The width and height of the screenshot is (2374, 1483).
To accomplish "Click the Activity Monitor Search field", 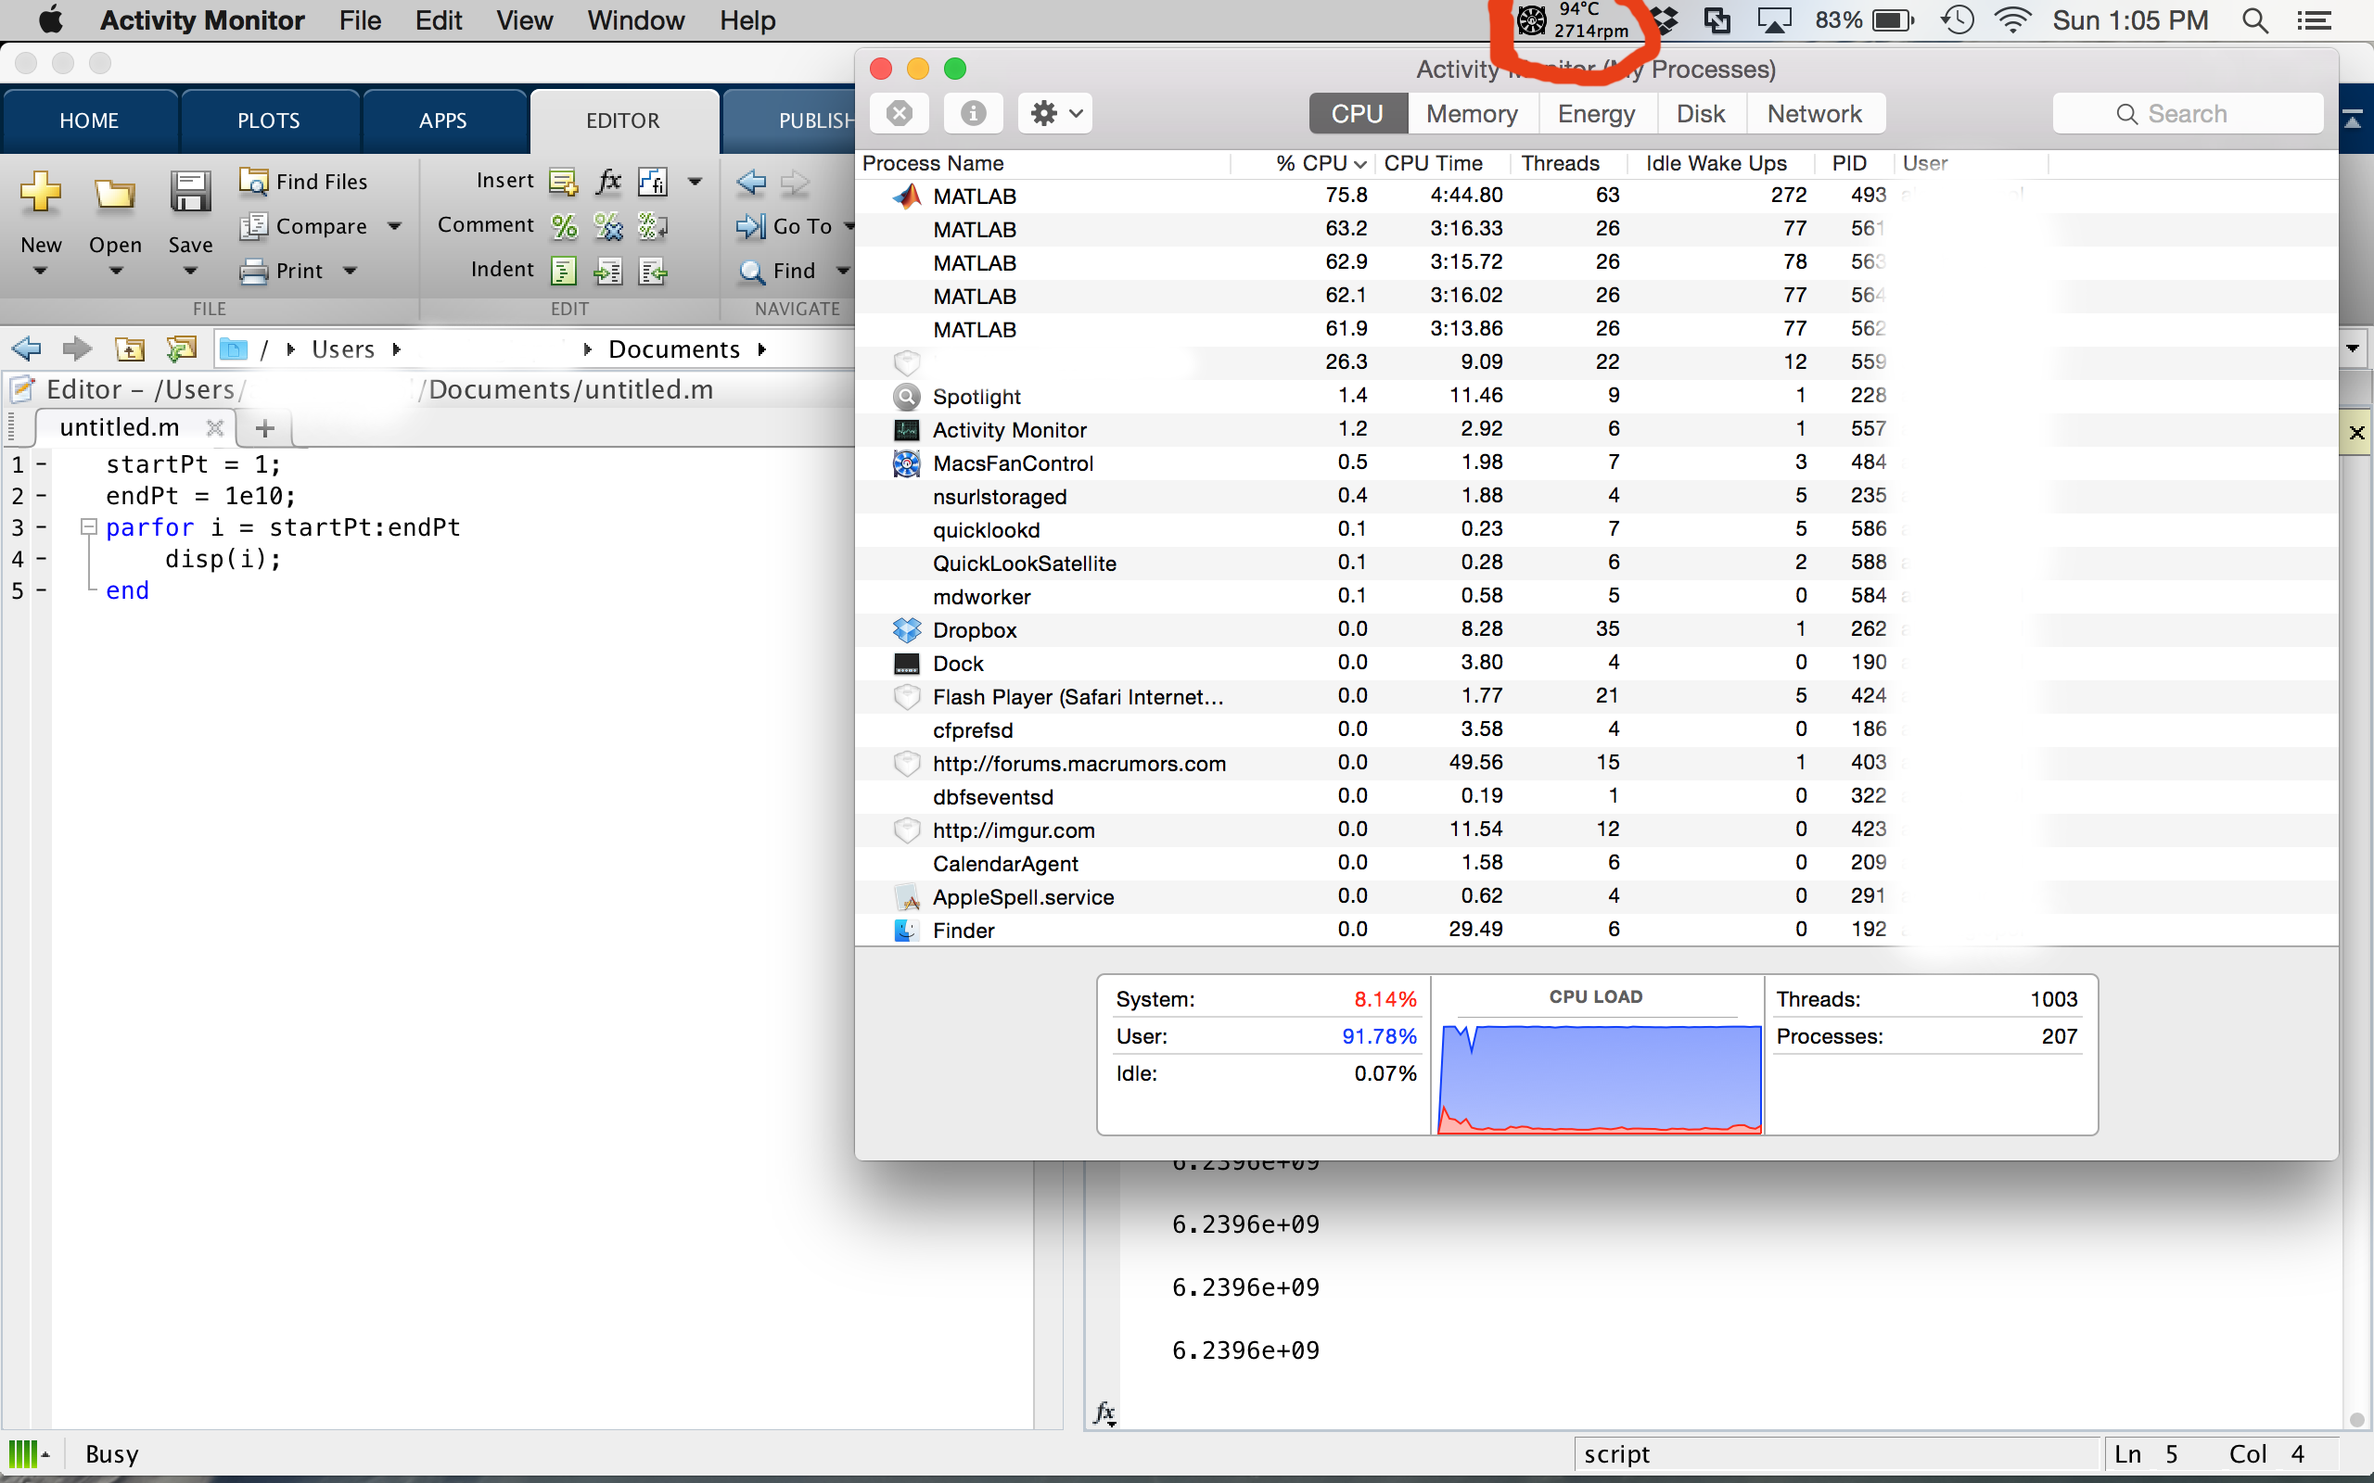I will point(2187,114).
